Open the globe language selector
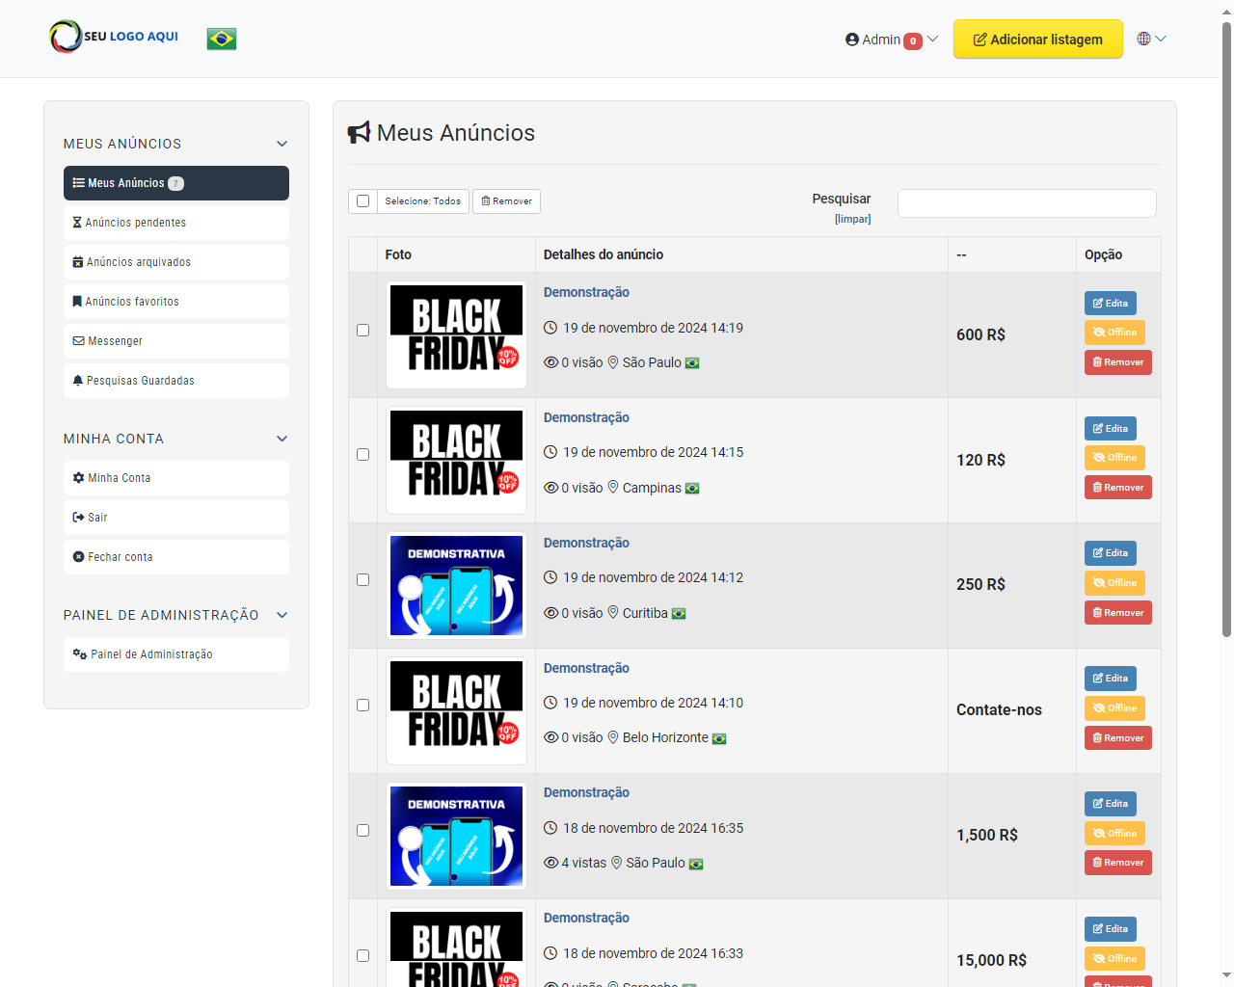The width and height of the screenshot is (1234, 987). (x=1151, y=39)
